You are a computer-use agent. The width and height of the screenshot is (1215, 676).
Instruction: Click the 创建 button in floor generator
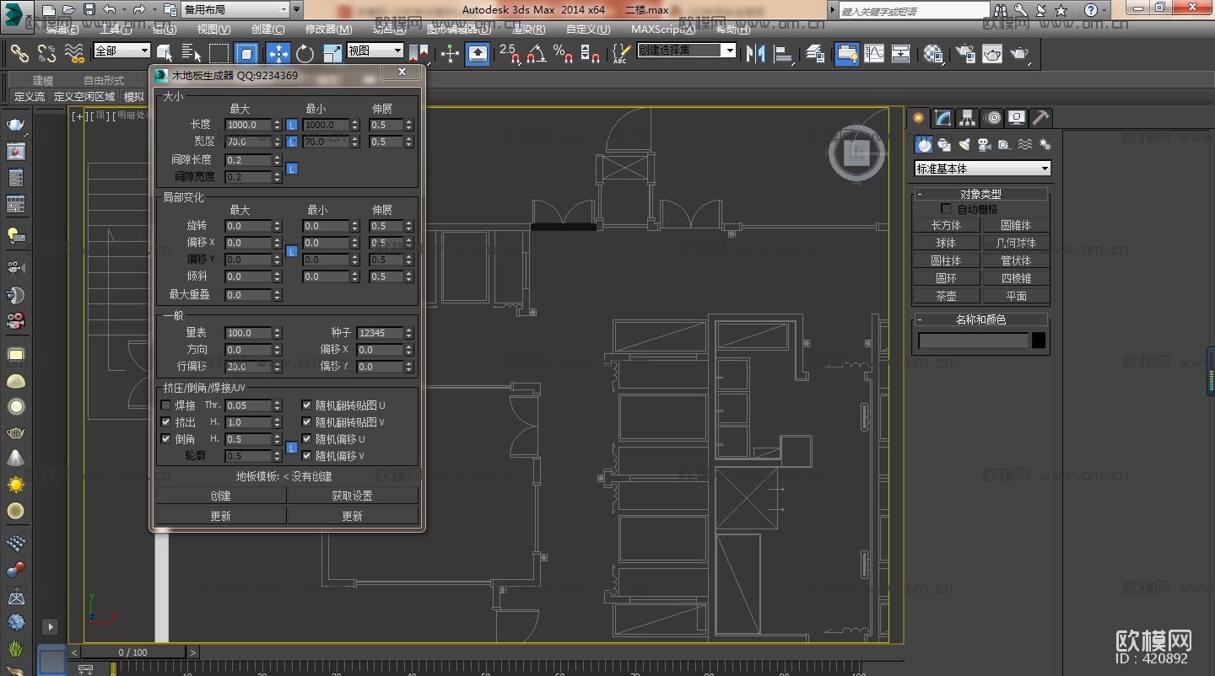coord(220,496)
